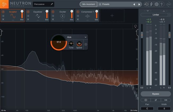Click the Width value field 0
The width and height of the screenshot is (173, 112).
(164, 109)
